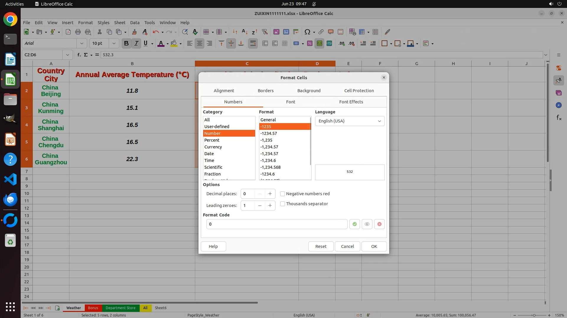
Task: Open the Styles icon in the right sidebar
Action: coord(558,80)
